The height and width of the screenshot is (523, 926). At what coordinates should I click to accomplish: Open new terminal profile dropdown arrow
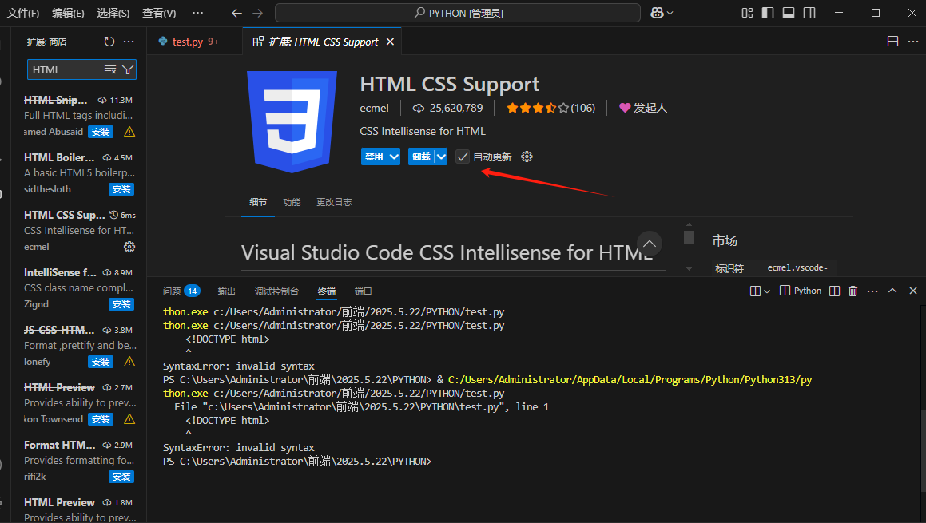(x=767, y=291)
